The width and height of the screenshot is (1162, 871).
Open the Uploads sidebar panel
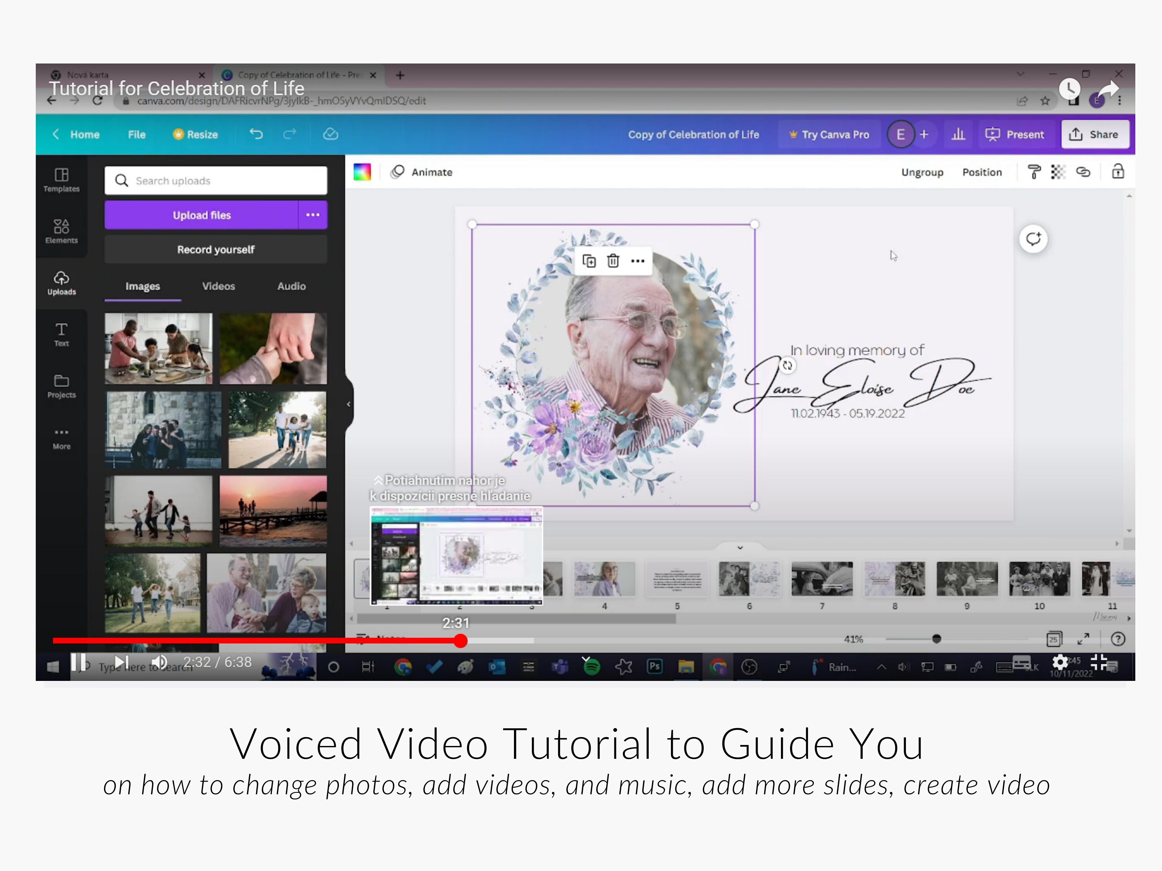[x=62, y=283]
